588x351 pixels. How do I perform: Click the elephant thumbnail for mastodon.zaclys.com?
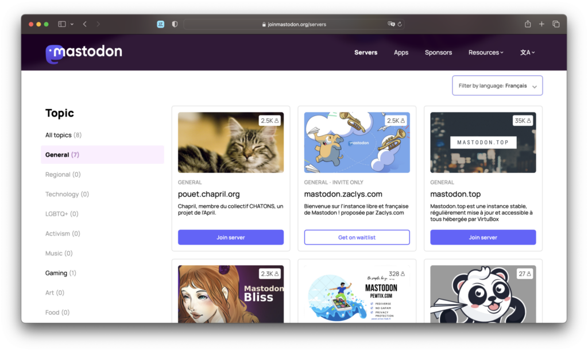coord(357,142)
